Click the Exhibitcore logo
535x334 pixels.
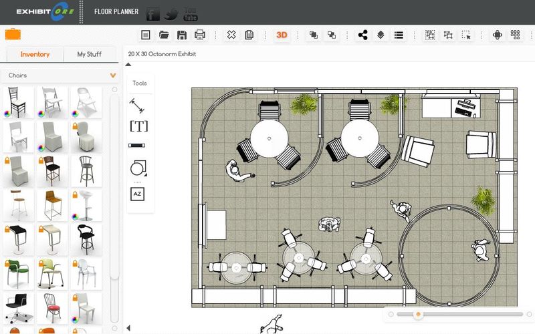(45, 11)
